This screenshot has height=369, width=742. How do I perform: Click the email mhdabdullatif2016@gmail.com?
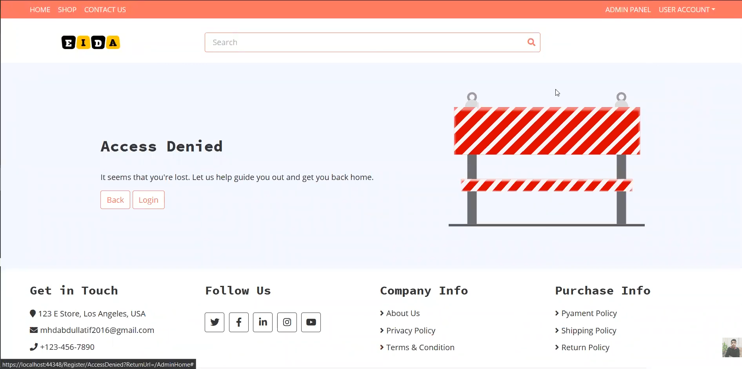(x=97, y=330)
